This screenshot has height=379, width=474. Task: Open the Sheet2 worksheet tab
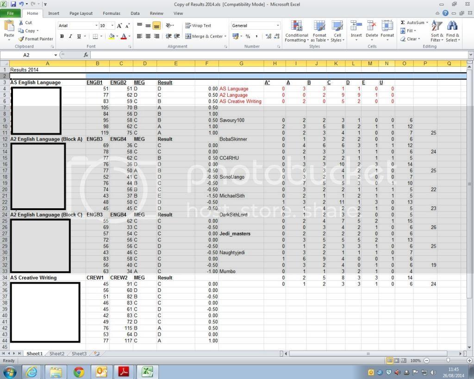(56, 354)
